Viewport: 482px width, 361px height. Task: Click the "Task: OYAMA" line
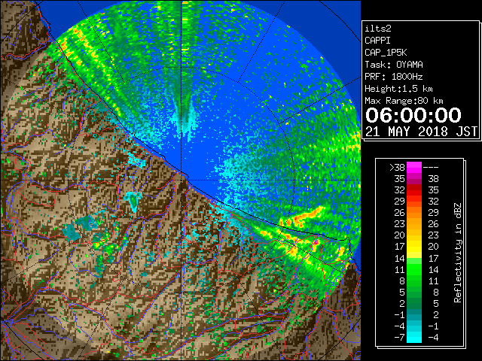(x=394, y=65)
